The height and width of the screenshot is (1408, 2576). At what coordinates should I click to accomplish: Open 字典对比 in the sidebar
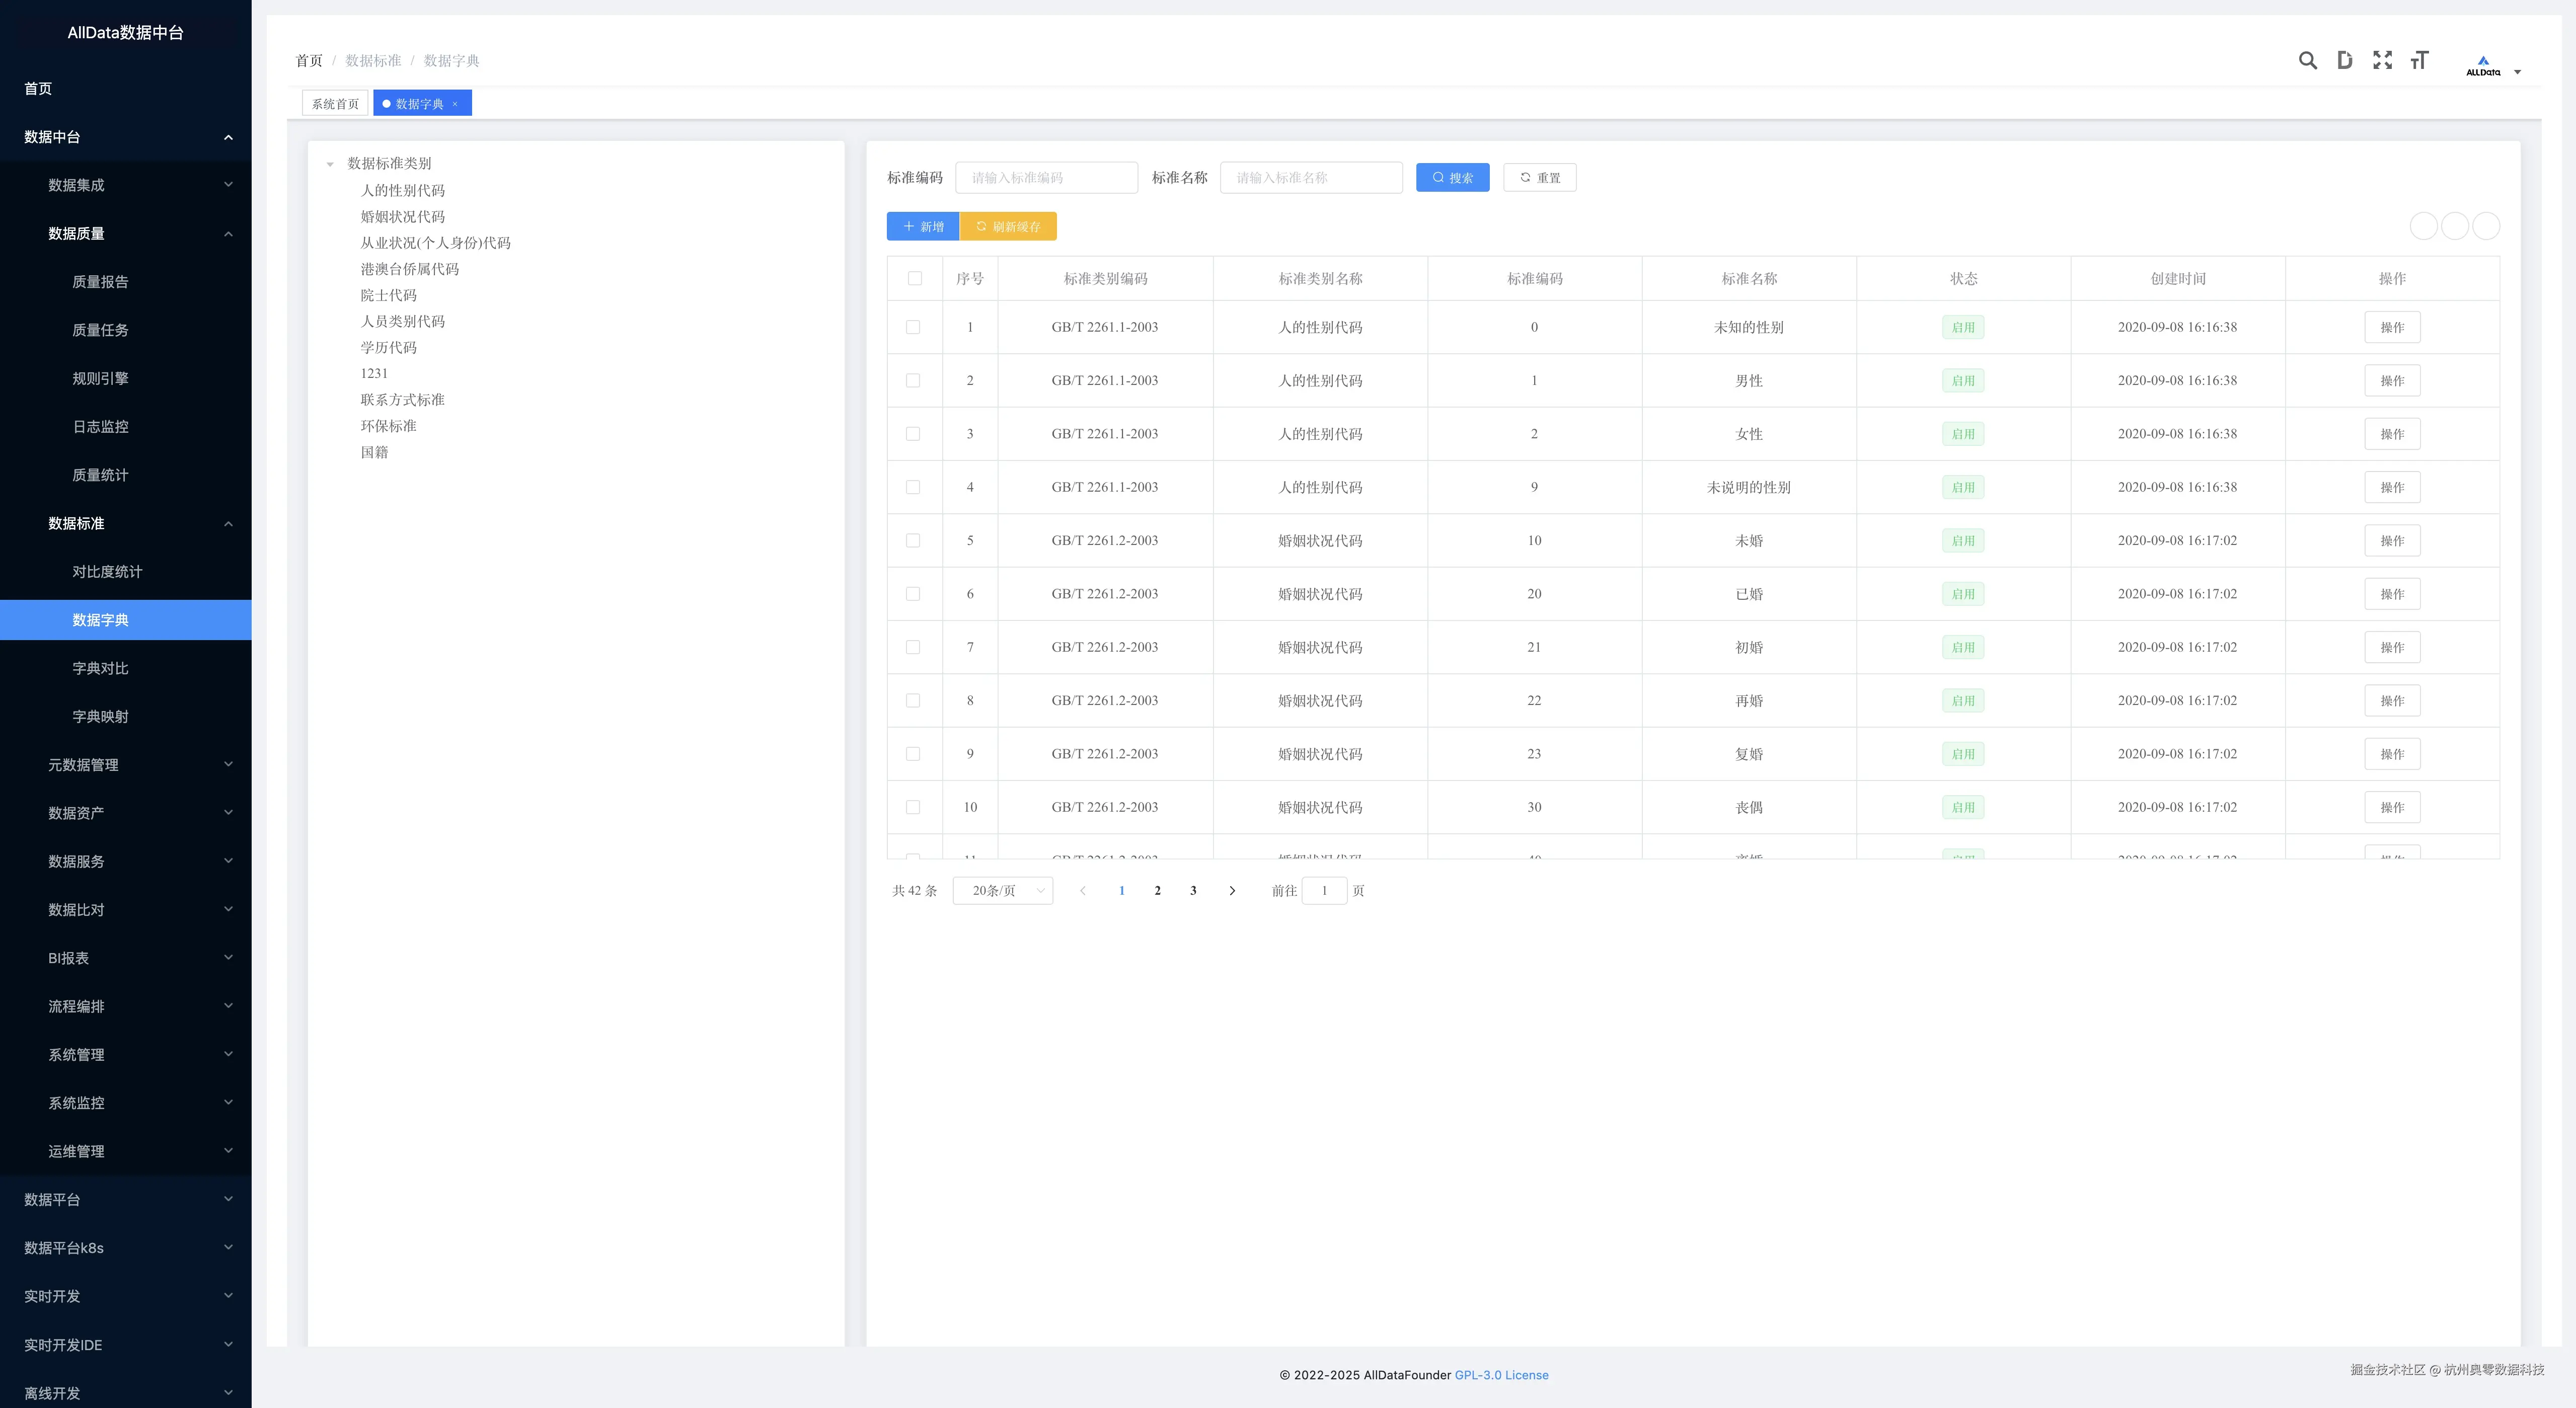coord(100,668)
